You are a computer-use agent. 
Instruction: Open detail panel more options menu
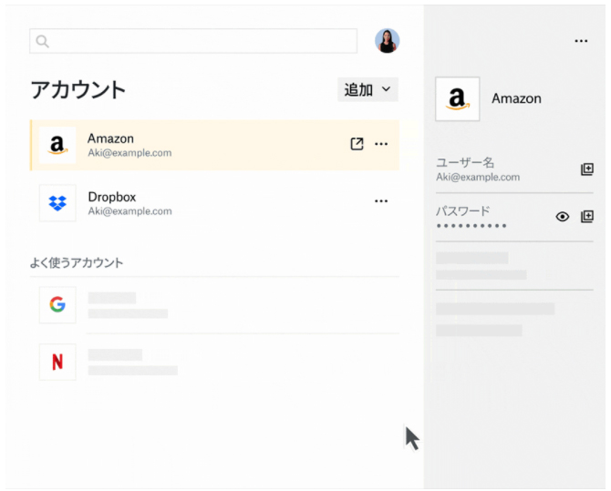[581, 41]
